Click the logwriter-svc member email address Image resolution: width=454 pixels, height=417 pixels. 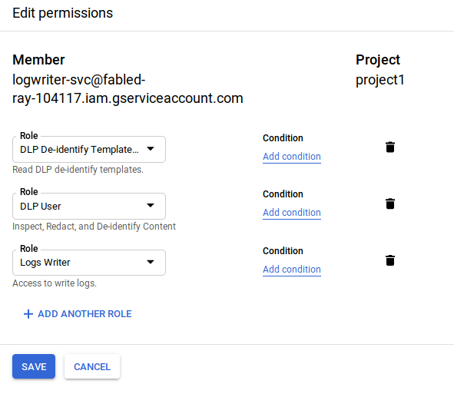pyautogui.click(x=128, y=89)
